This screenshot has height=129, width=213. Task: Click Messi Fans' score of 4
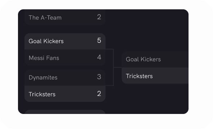pyautogui.click(x=99, y=57)
